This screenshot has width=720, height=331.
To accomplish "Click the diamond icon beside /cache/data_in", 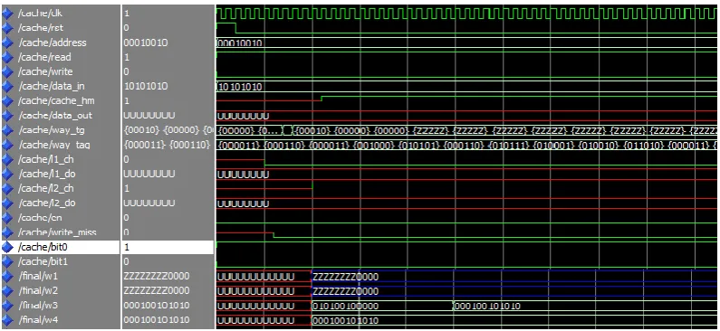I will click(8, 86).
